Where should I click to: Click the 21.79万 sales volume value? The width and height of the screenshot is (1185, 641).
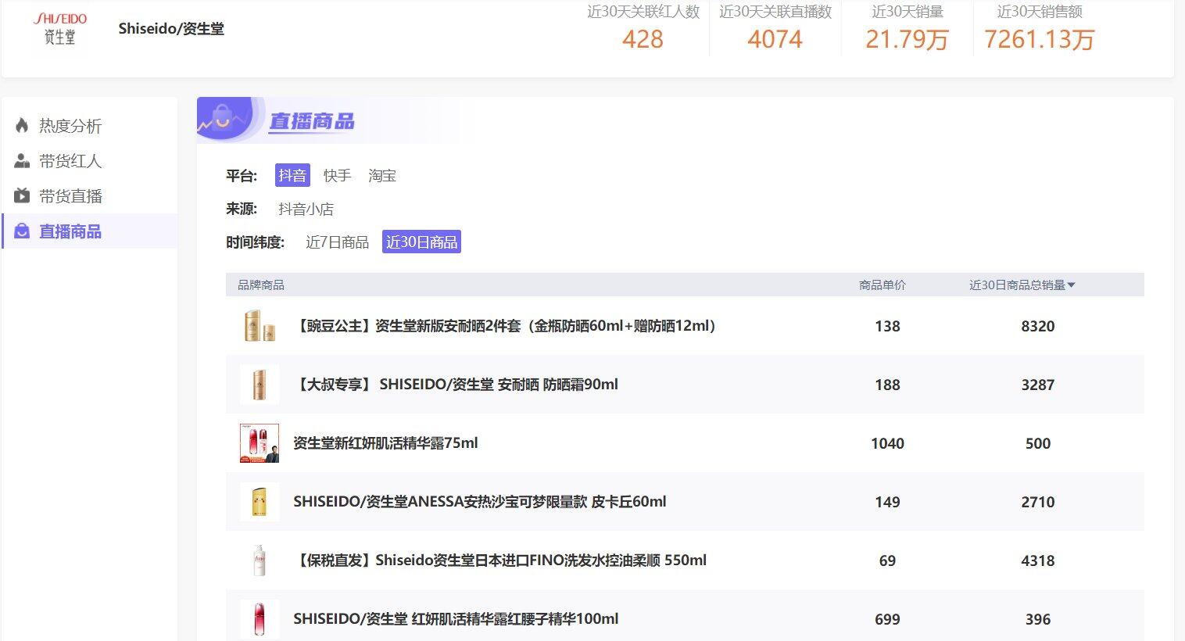(x=907, y=39)
